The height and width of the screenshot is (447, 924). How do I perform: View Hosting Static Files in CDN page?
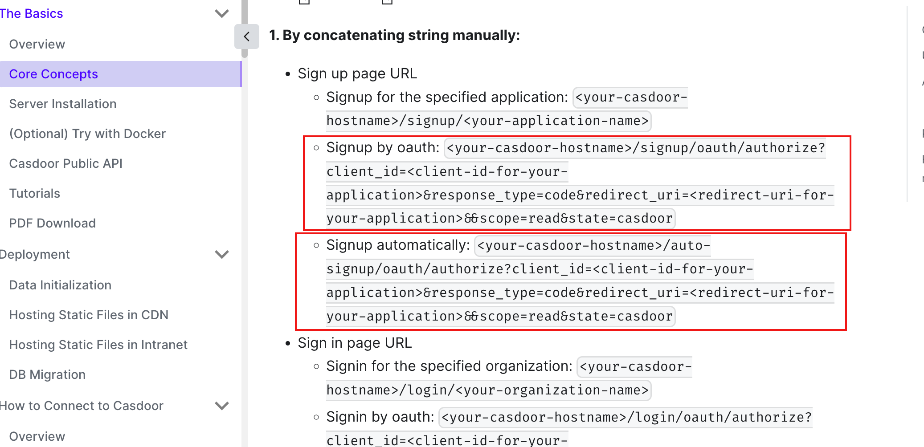tap(89, 315)
